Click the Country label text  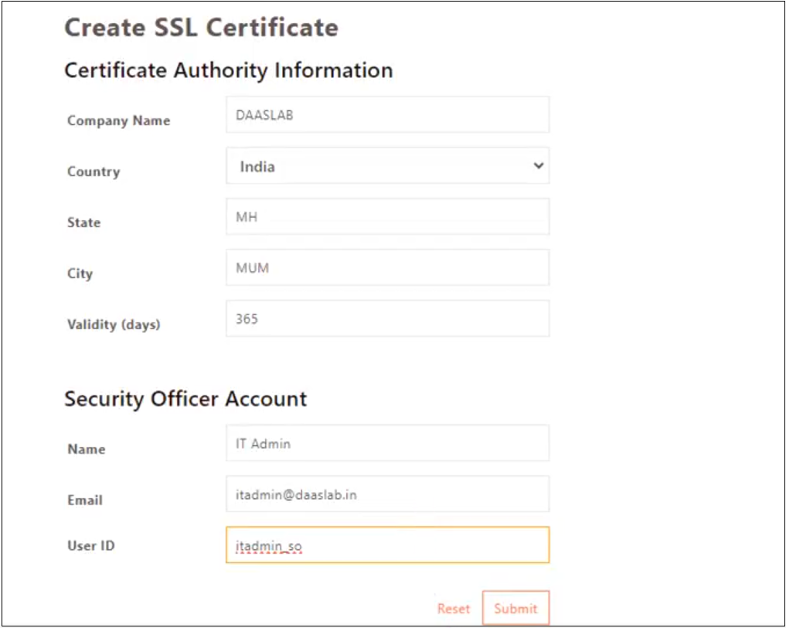94,171
